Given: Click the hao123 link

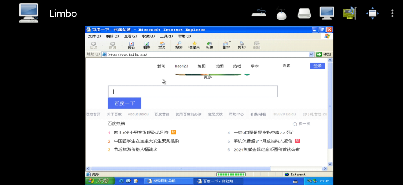Looking at the screenshot, I should pos(181,66).
